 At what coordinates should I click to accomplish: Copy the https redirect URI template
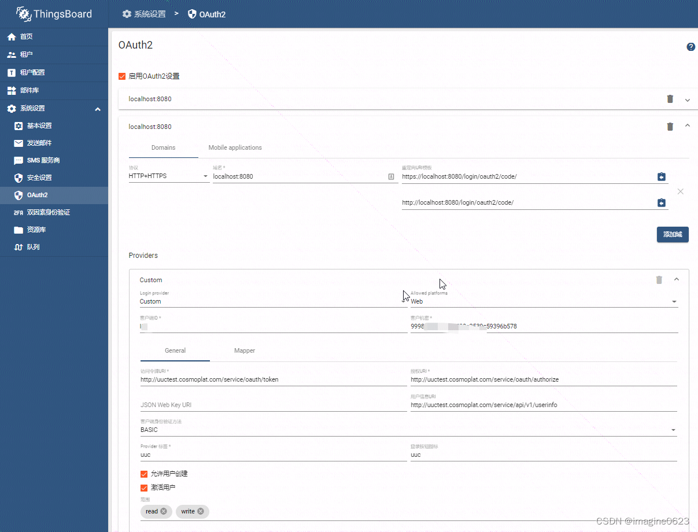(662, 176)
